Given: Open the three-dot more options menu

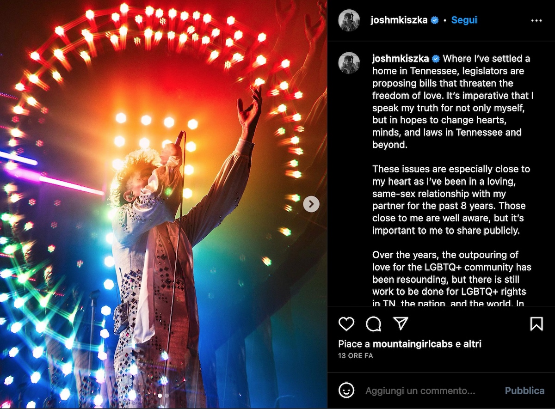Looking at the screenshot, I should pyautogui.click(x=536, y=20).
